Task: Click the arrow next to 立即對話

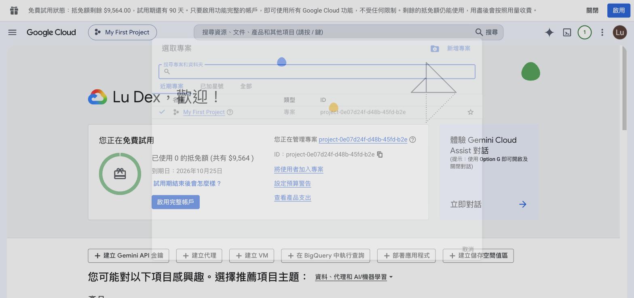Action: click(522, 204)
